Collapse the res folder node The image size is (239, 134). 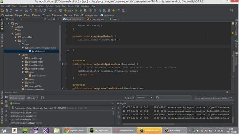tap(19, 55)
